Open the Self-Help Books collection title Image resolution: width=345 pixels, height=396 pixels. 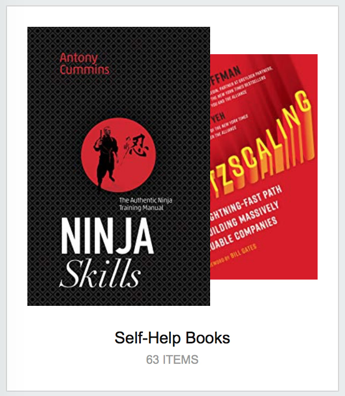point(172,338)
